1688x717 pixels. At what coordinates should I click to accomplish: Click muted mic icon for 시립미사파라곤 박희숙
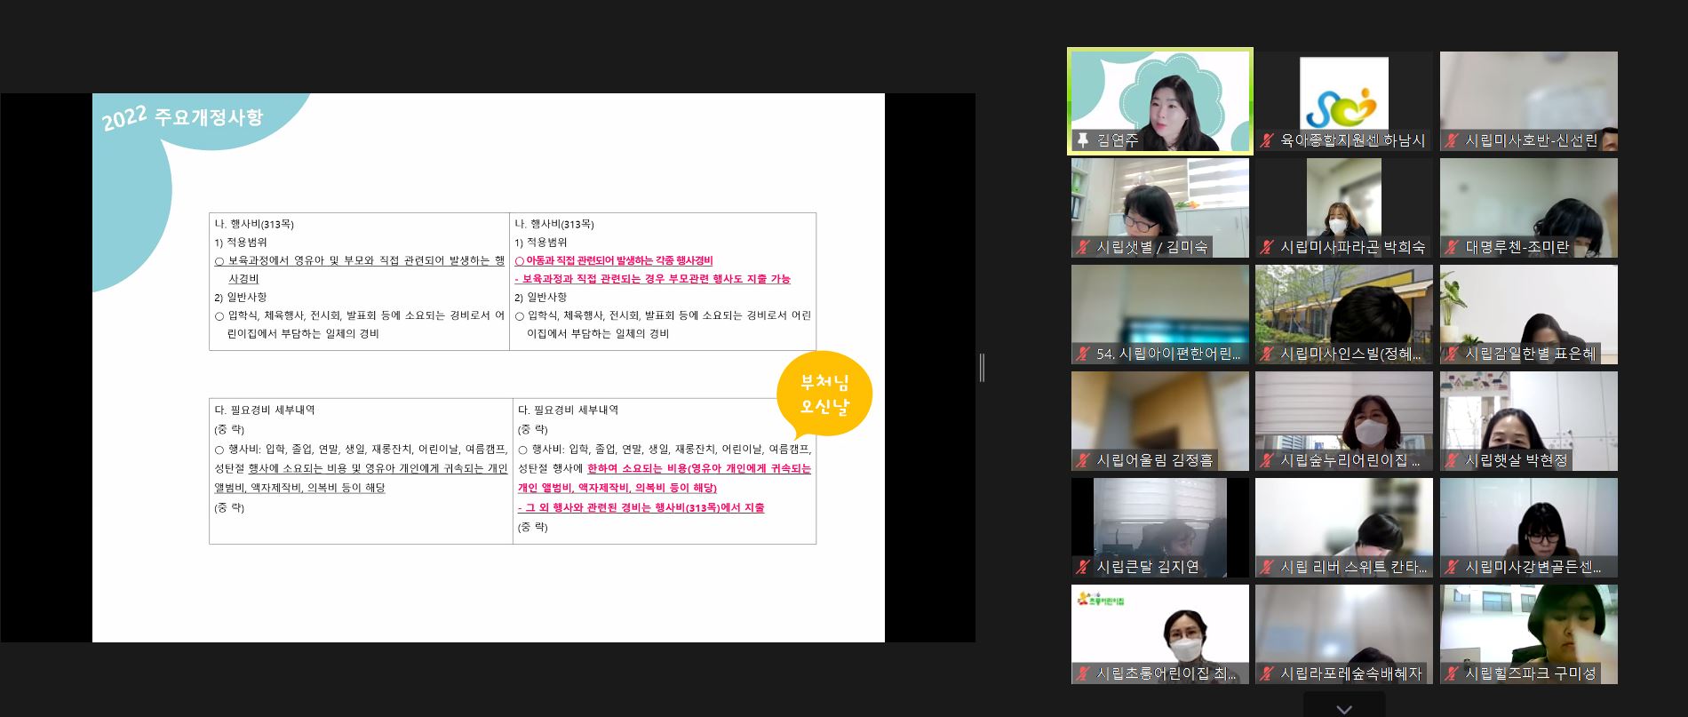click(x=1267, y=247)
